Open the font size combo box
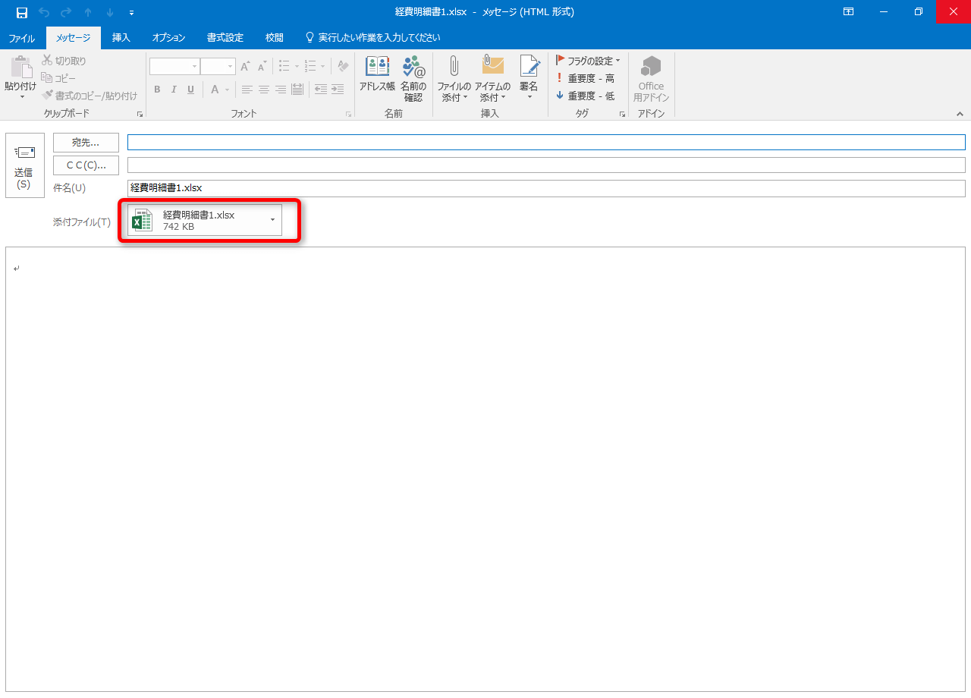Screen dimensions: 971x698 tap(218, 67)
